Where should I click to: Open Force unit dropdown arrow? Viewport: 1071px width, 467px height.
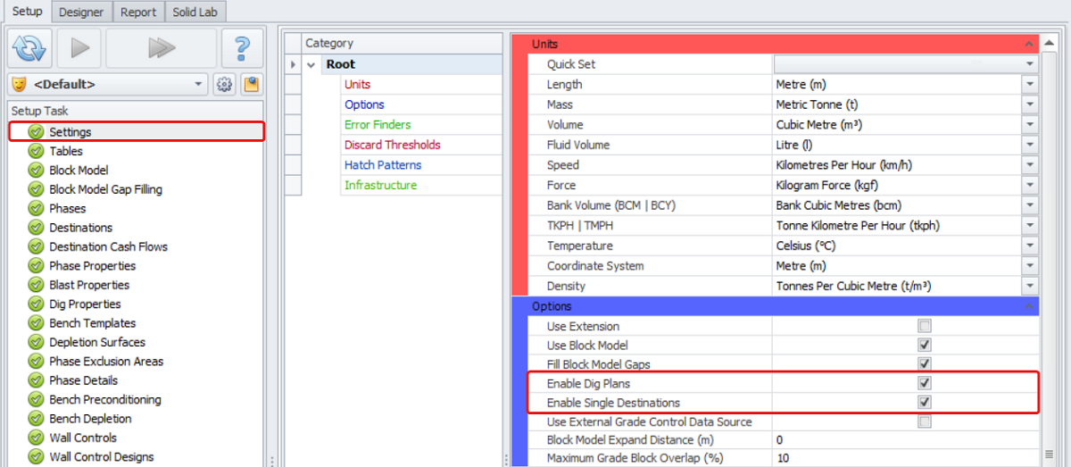[x=1030, y=185]
